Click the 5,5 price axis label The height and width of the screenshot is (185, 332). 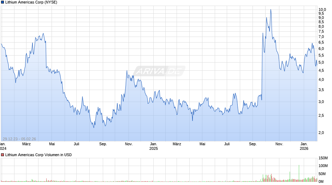(x=321, y=56)
